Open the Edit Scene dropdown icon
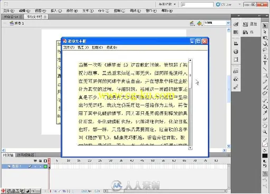Viewport: 270px width, 194px height. pyautogui.click(x=192, y=23)
